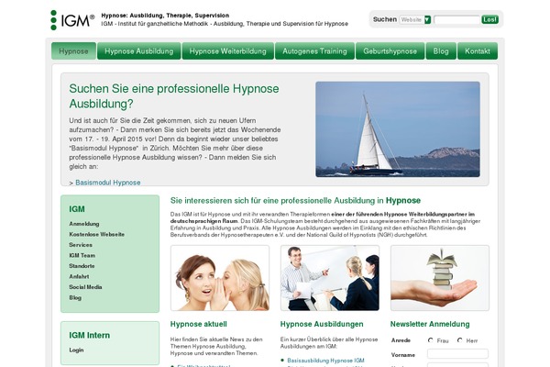Open Social Media sidebar link

(85, 287)
